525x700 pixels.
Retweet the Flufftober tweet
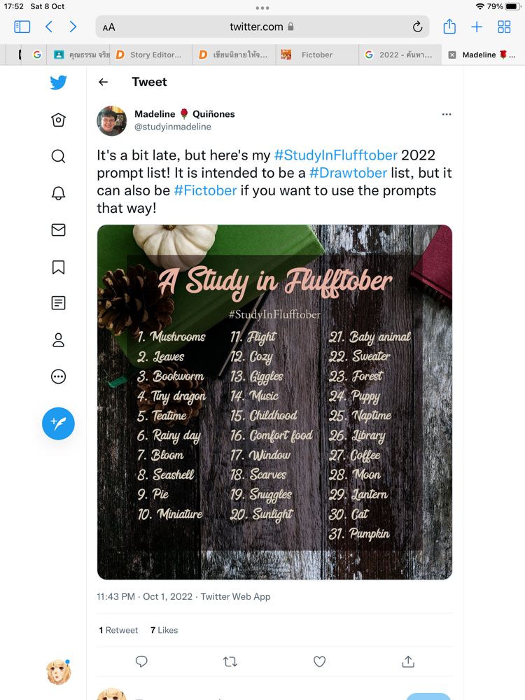[x=230, y=661]
